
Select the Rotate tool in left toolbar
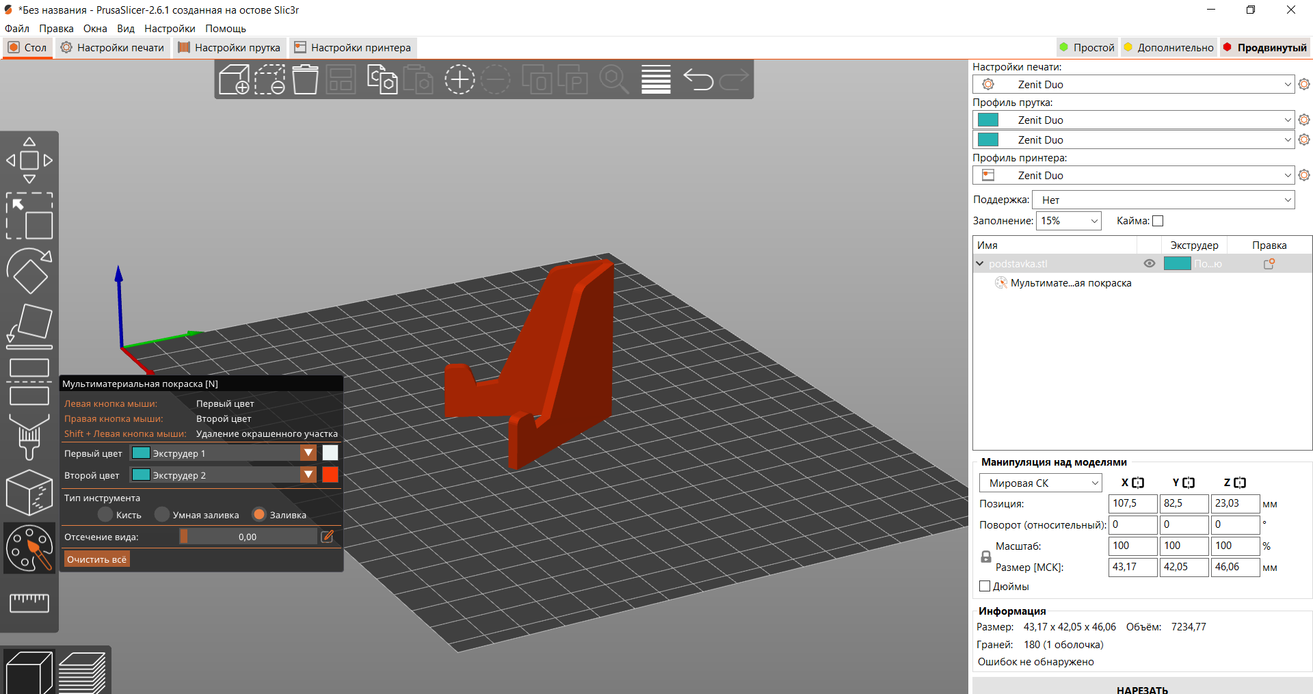29,271
